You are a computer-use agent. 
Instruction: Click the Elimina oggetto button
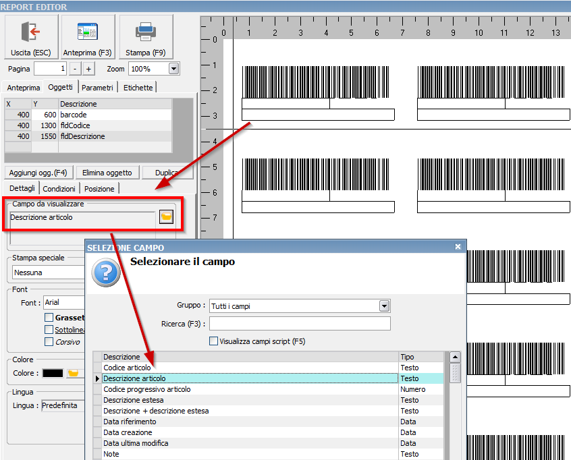tap(107, 173)
